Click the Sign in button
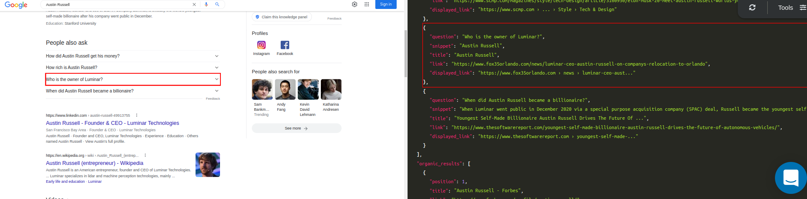Viewport: 807px width, 199px height. coord(386,4)
